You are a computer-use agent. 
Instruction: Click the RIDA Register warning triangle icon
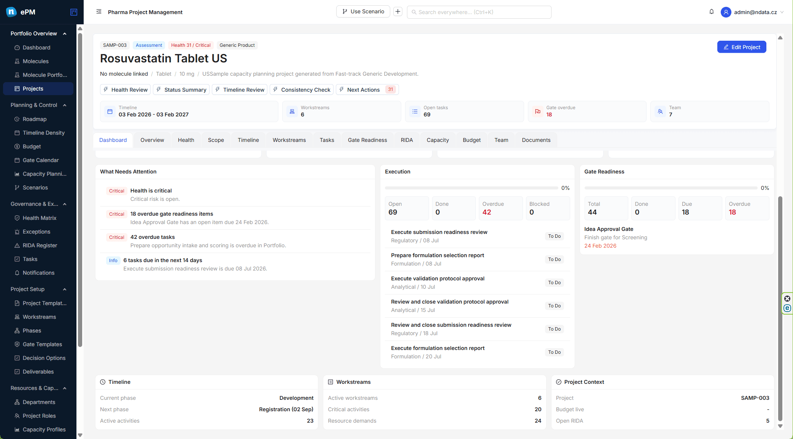pos(17,245)
